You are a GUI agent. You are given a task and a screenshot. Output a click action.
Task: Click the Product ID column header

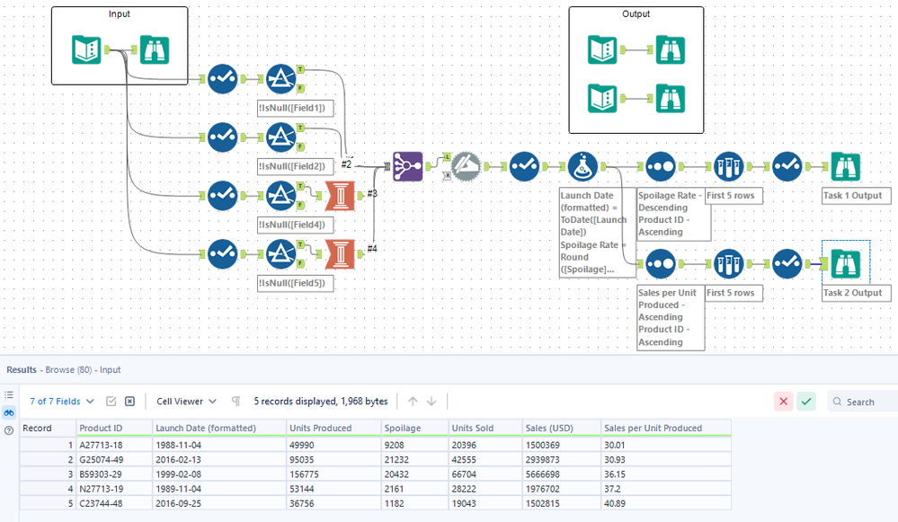pos(114,429)
